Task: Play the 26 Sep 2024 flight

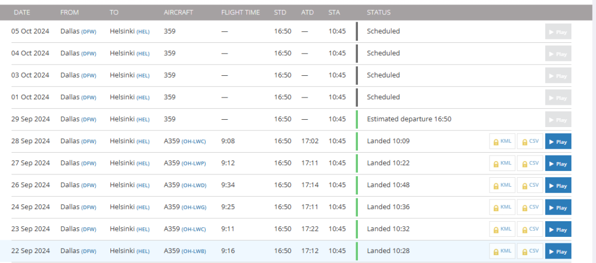Action: click(x=558, y=186)
